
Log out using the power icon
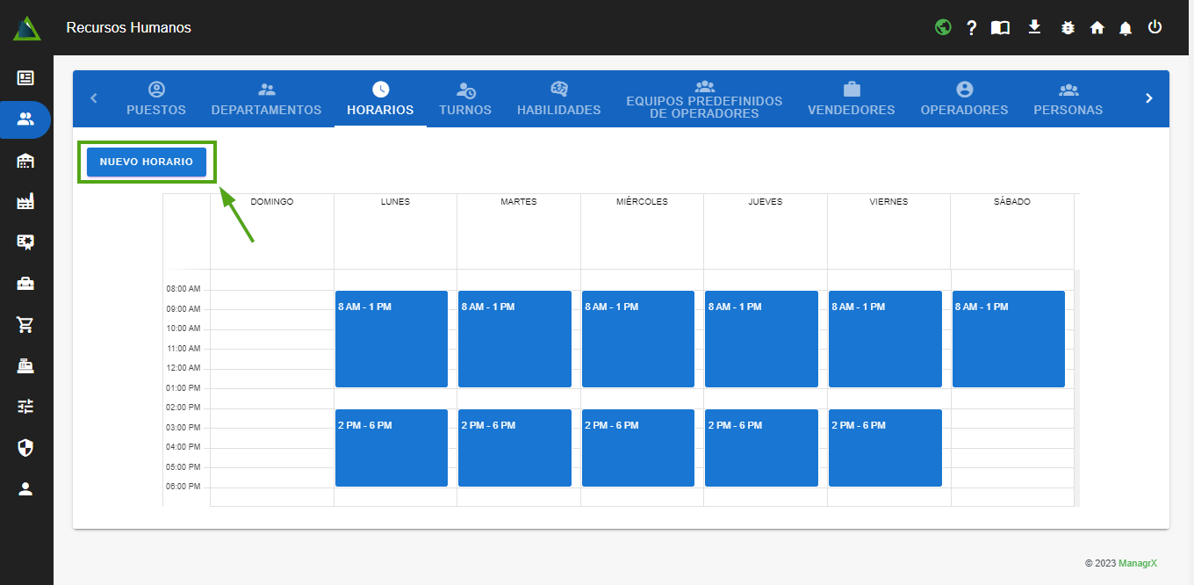(x=1154, y=27)
